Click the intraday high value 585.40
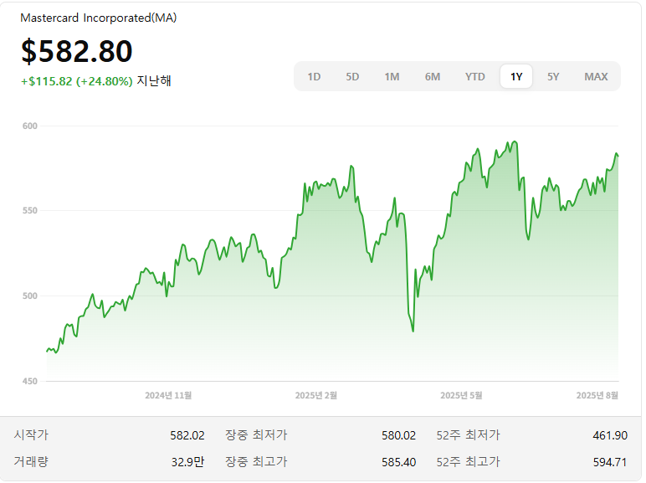The image size is (646, 483). point(398,462)
